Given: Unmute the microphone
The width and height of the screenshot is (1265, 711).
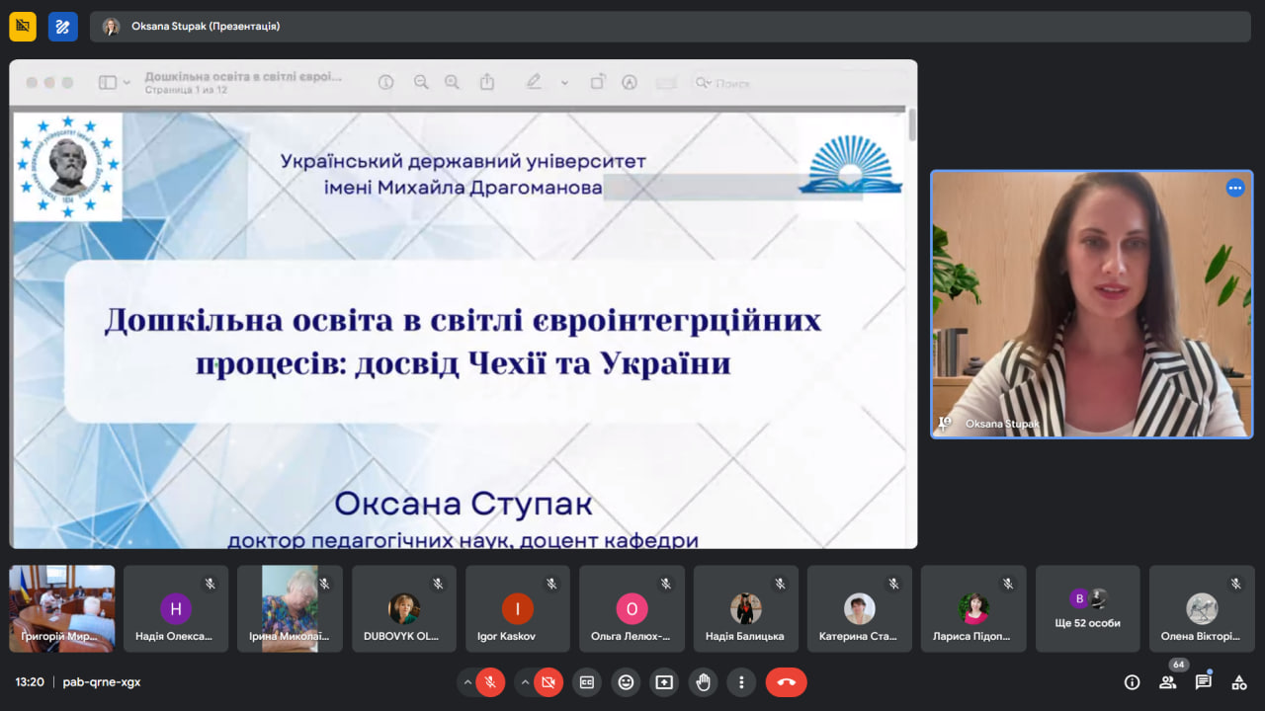Looking at the screenshot, I should (488, 681).
